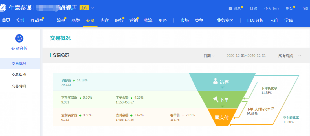Click the 支付买家数 value 9,183
Image resolution: width=310 pixels, height=136 pixels.
click(65, 120)
